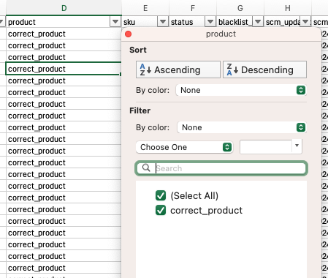Open the filter value combo box arrow

click(297, 146)
